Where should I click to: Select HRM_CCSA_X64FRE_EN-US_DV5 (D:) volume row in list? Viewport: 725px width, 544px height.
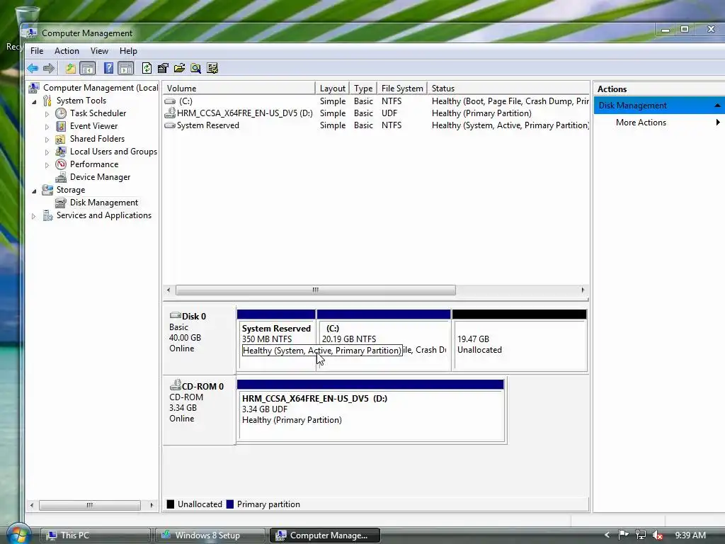pyautogui.click(x=376, y=113)
